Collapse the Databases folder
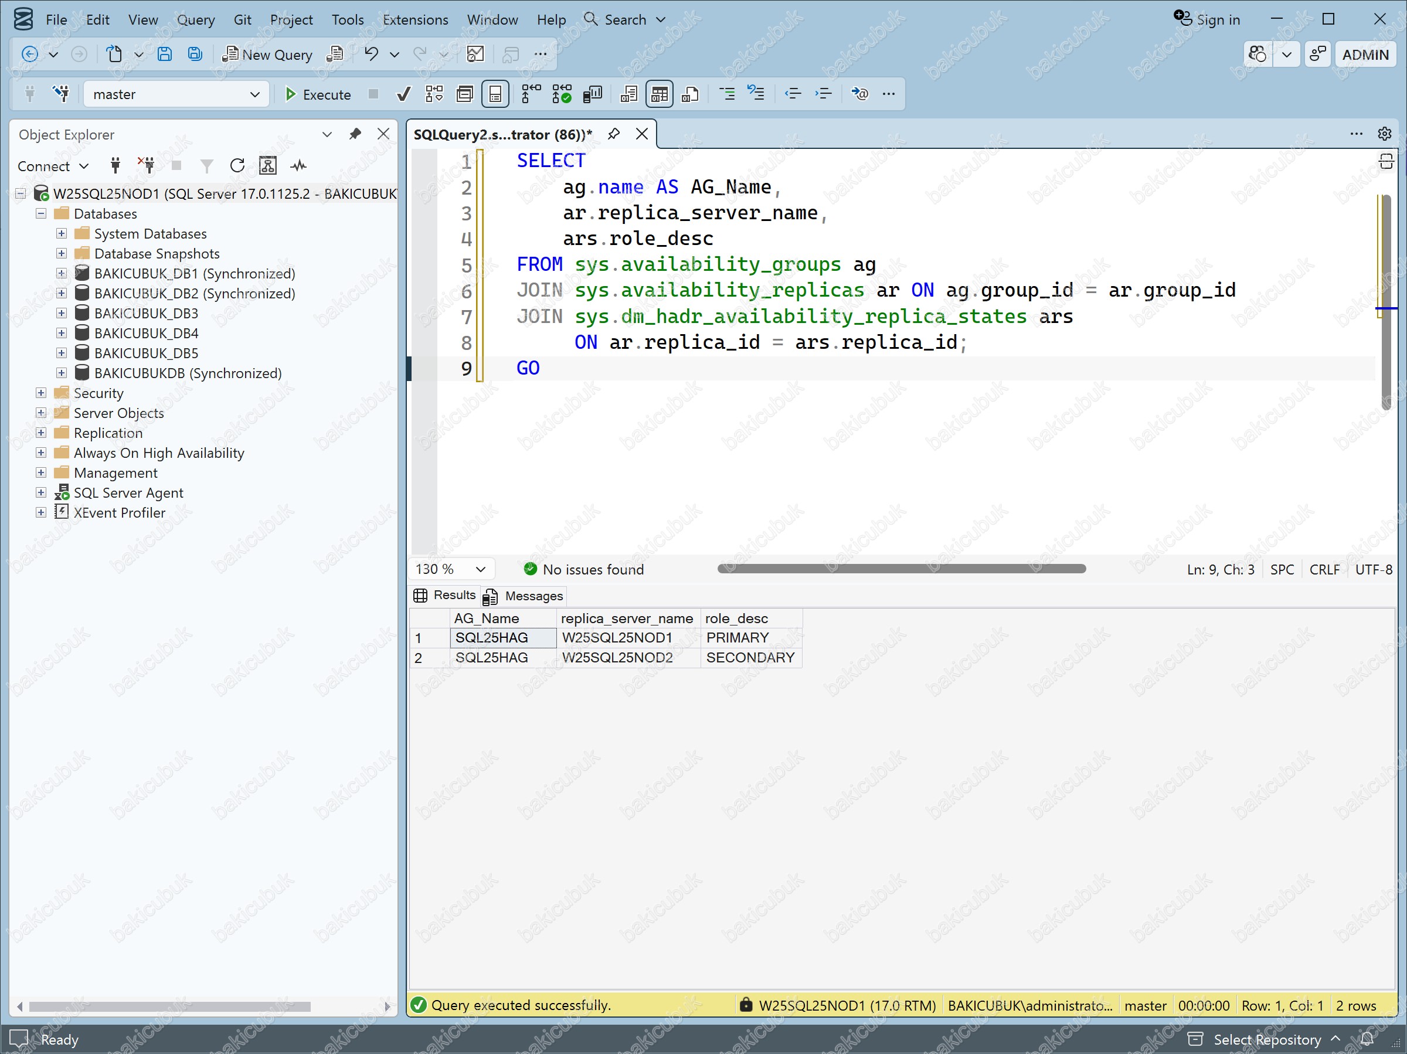Image resolution: width=1407 pixels, height=1054 pixels. tap(42, 214)
